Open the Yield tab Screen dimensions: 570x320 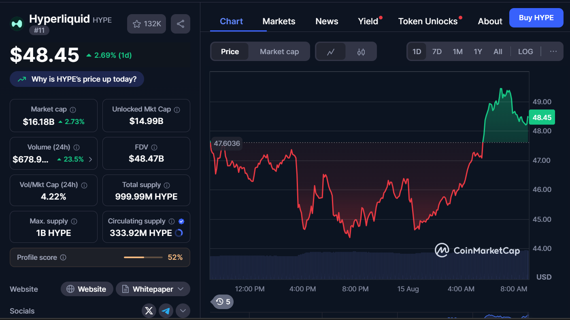[368, 21]
